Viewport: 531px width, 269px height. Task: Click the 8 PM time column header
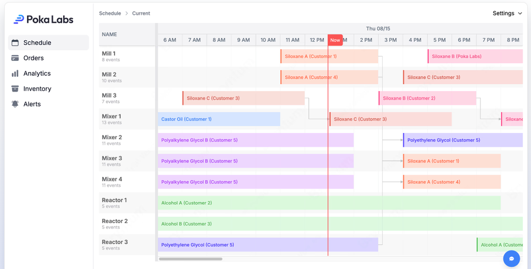513,40
